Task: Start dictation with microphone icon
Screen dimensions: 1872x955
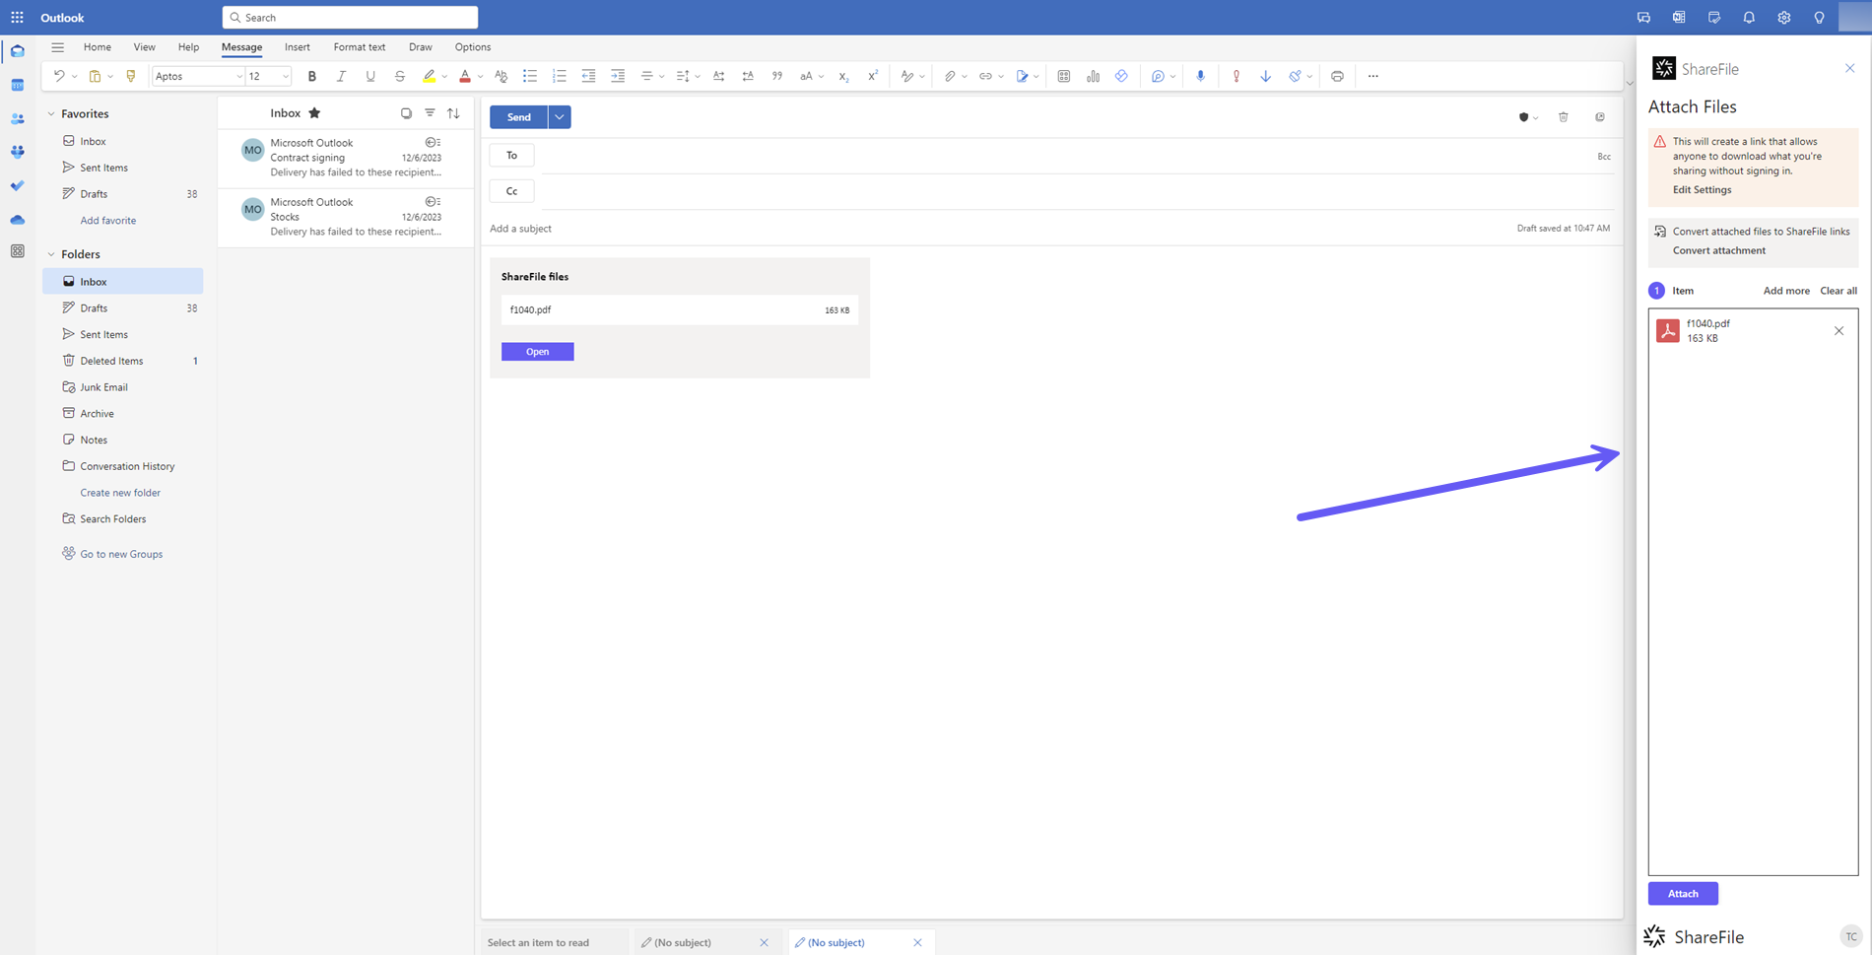Action: pos(1200,76)
